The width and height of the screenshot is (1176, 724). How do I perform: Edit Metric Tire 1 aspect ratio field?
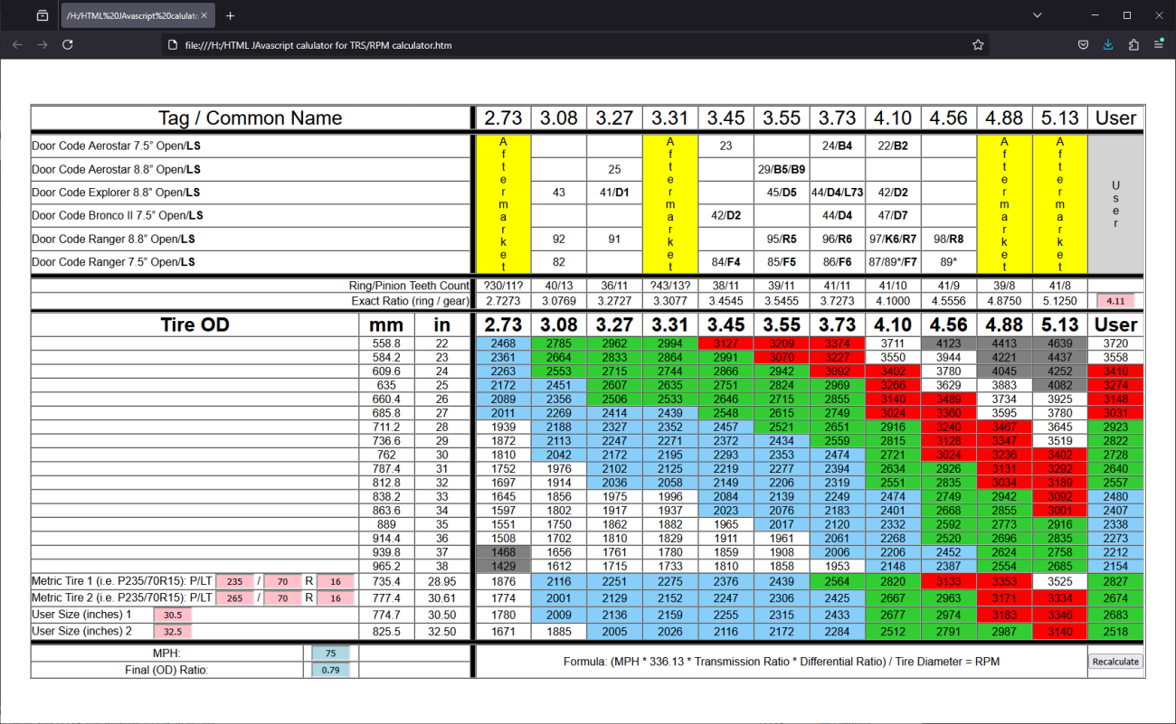click(x=282, y=580)
